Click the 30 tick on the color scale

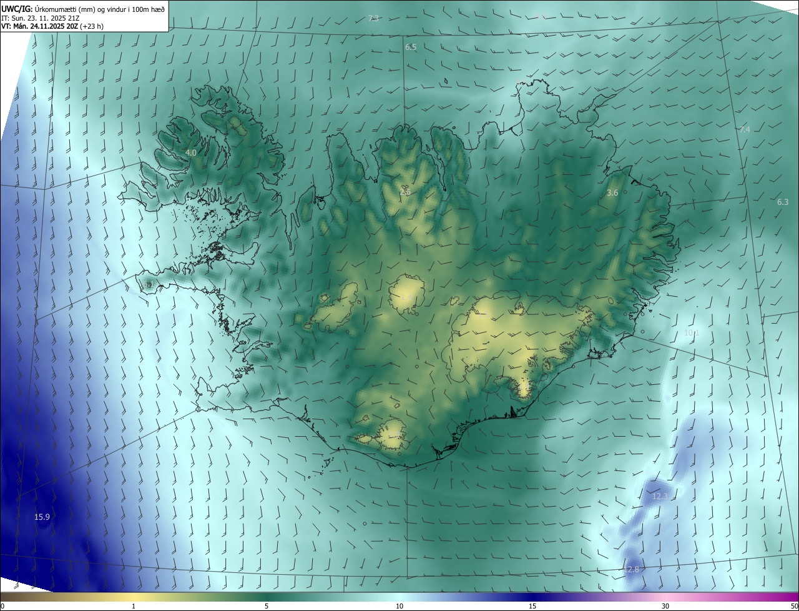(x=665, y=606)
